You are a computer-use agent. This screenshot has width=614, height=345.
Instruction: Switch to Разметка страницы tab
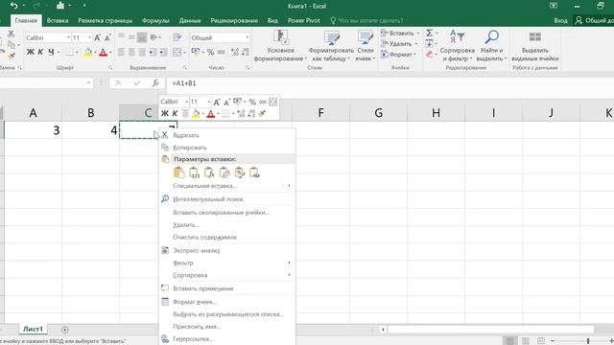[105, 20]
